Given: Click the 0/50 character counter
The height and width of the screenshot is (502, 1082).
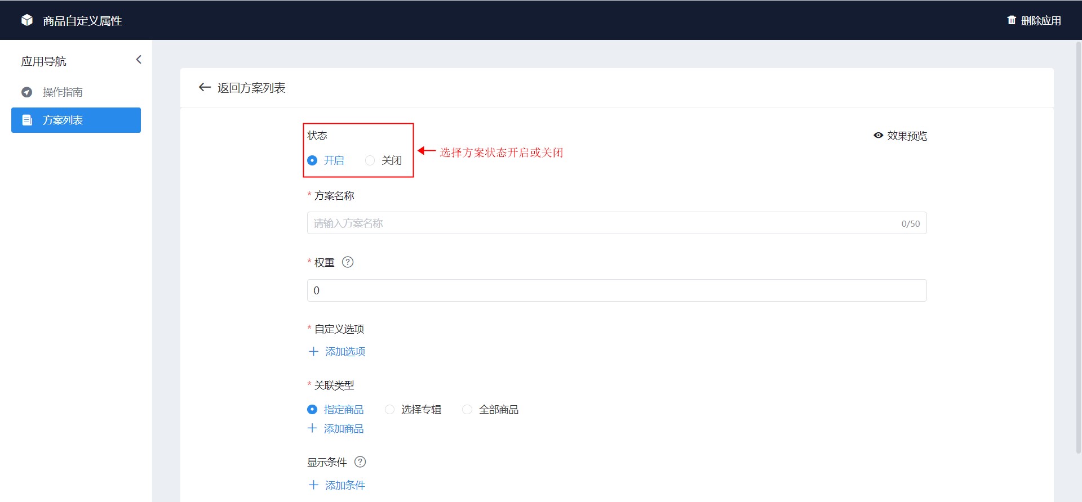Looking at the screenshot, I should (911, 224).
